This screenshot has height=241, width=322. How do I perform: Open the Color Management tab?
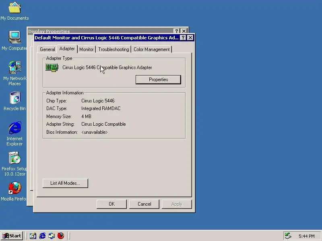(152, 49)
